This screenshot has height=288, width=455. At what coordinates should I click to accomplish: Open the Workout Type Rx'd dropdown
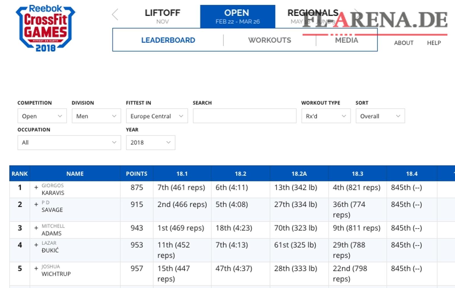326,116
